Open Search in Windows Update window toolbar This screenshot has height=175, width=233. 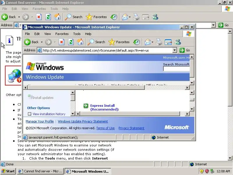[96, 42]
